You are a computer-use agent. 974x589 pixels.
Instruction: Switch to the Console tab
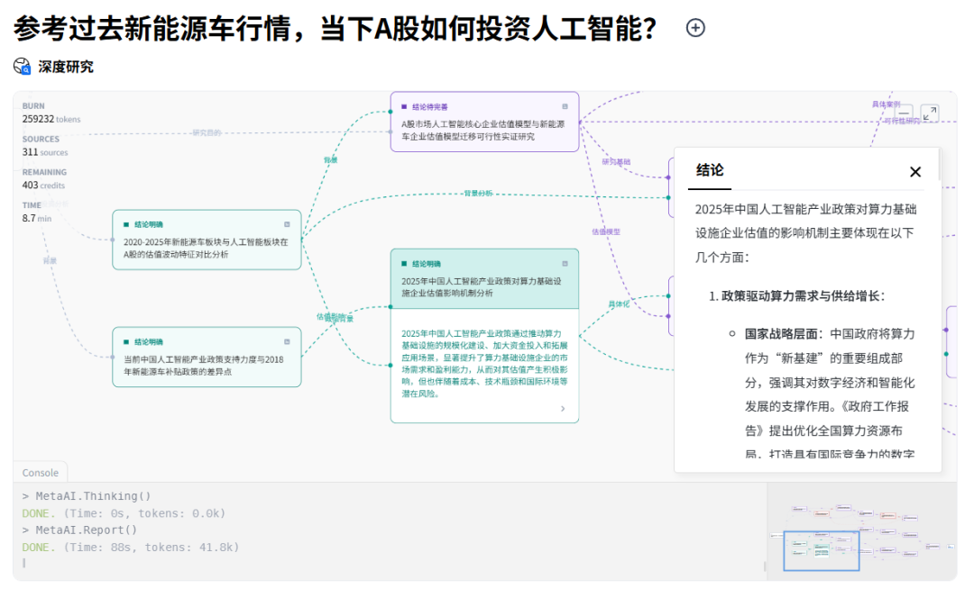click(41, 473)
